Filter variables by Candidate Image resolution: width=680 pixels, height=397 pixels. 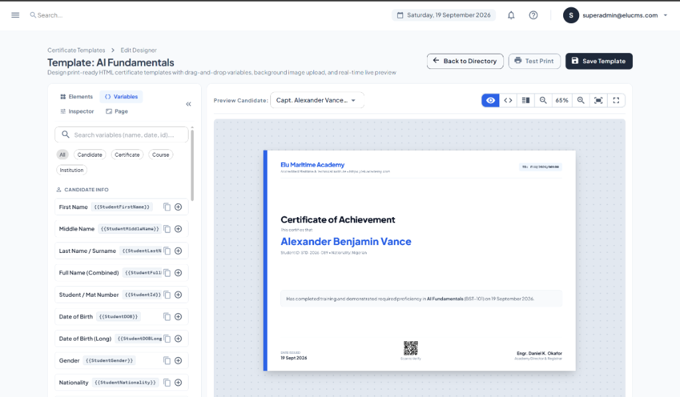point(90,155)
